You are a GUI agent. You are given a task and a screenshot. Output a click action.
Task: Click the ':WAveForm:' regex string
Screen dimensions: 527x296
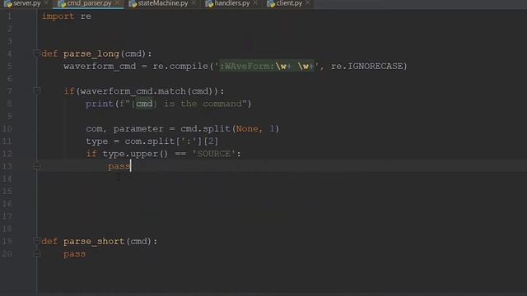(247, 66)
